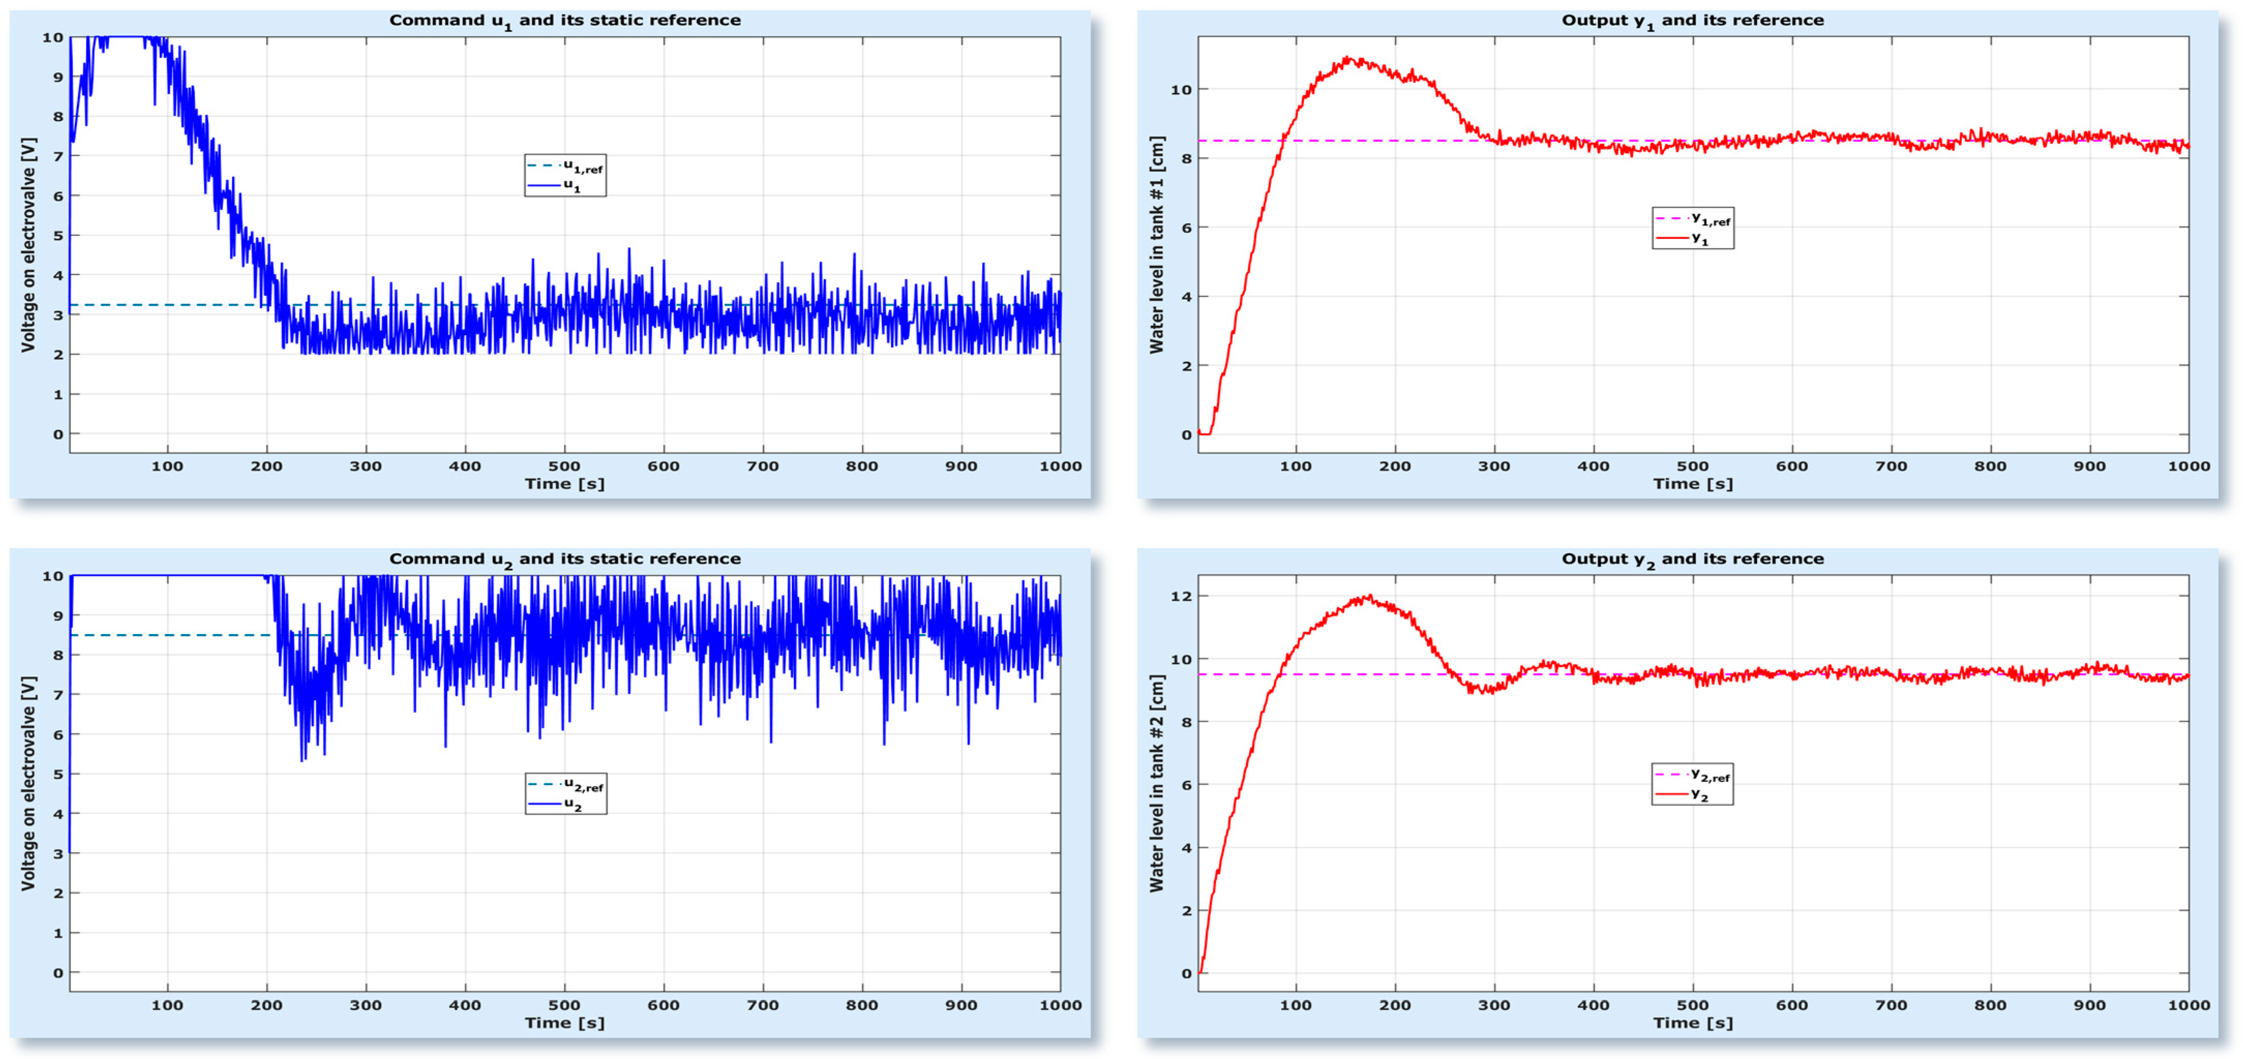Screen dimensions: 2243x1059
Task: Select the "Water level in tank #1 [cm]" axis label
Action: click(1156, 245)
